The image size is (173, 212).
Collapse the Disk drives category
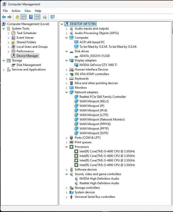pyautogui.click(x=66, y=51)
